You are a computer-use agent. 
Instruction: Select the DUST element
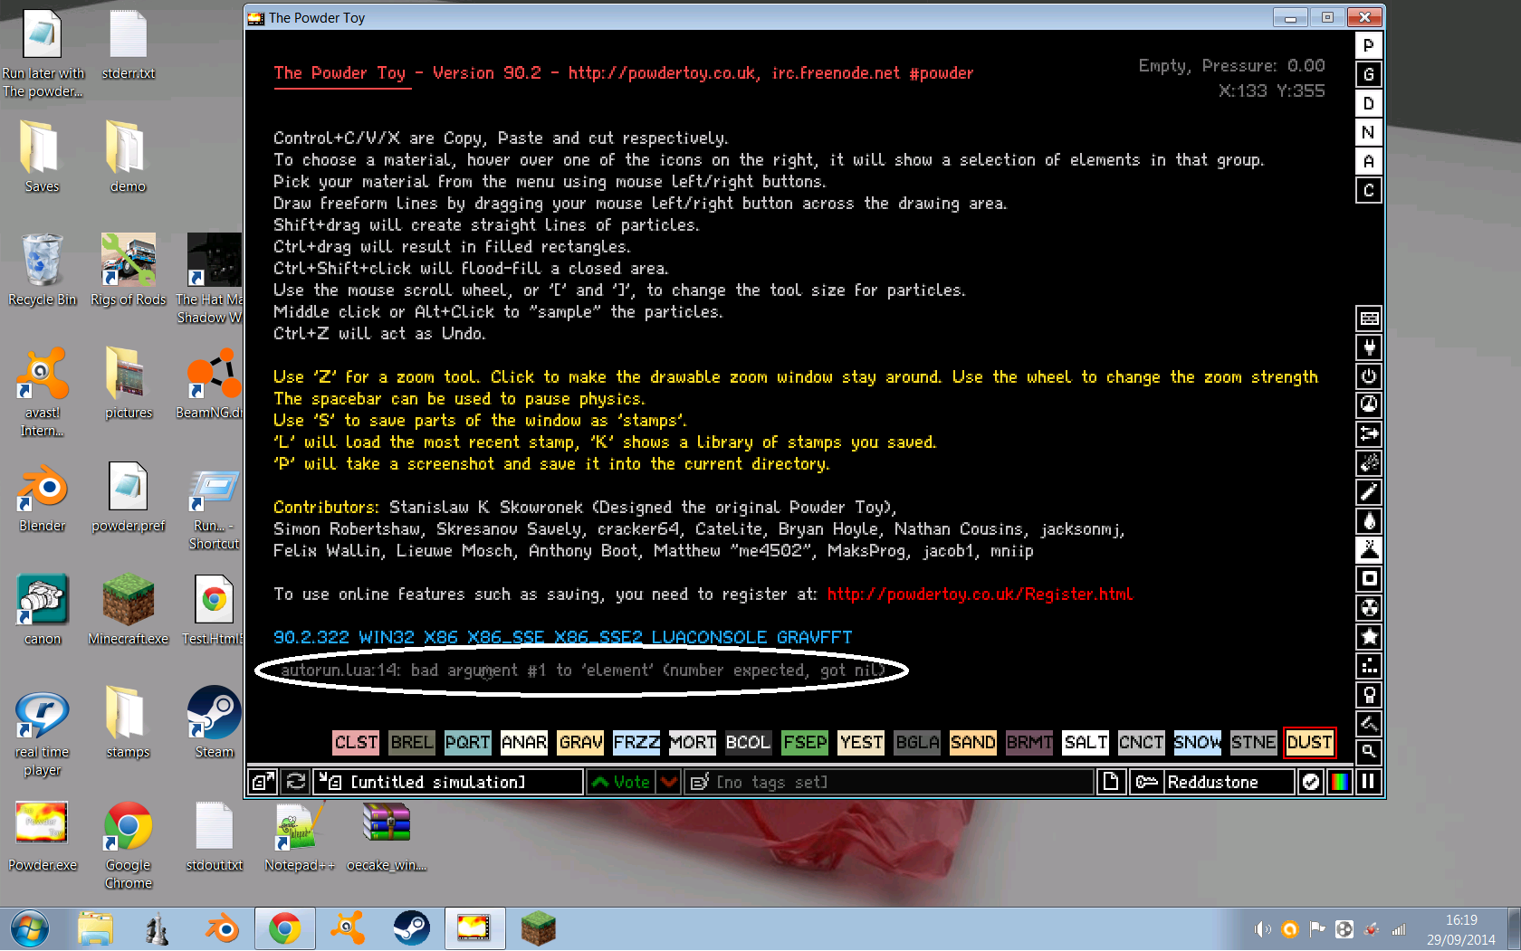1310,743
